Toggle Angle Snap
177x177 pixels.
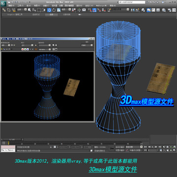(94, 10)
